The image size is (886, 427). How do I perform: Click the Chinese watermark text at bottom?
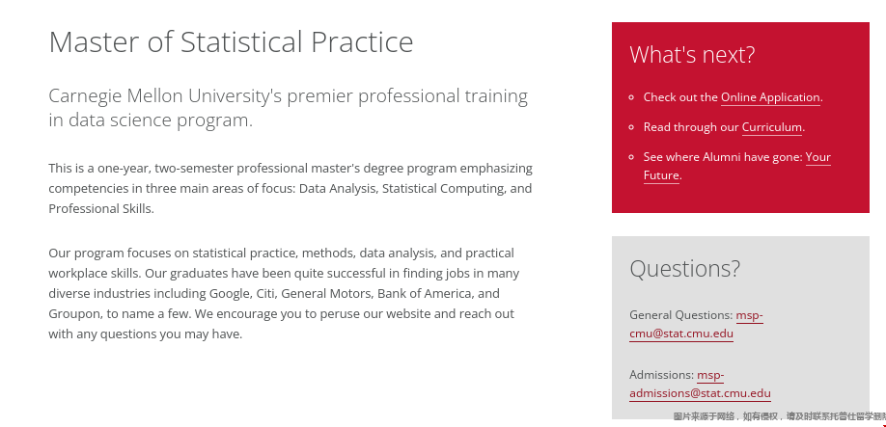[x=778, y=416]
